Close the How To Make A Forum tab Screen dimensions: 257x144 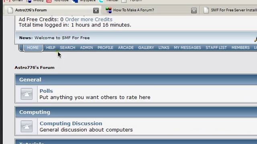point(194,11)
